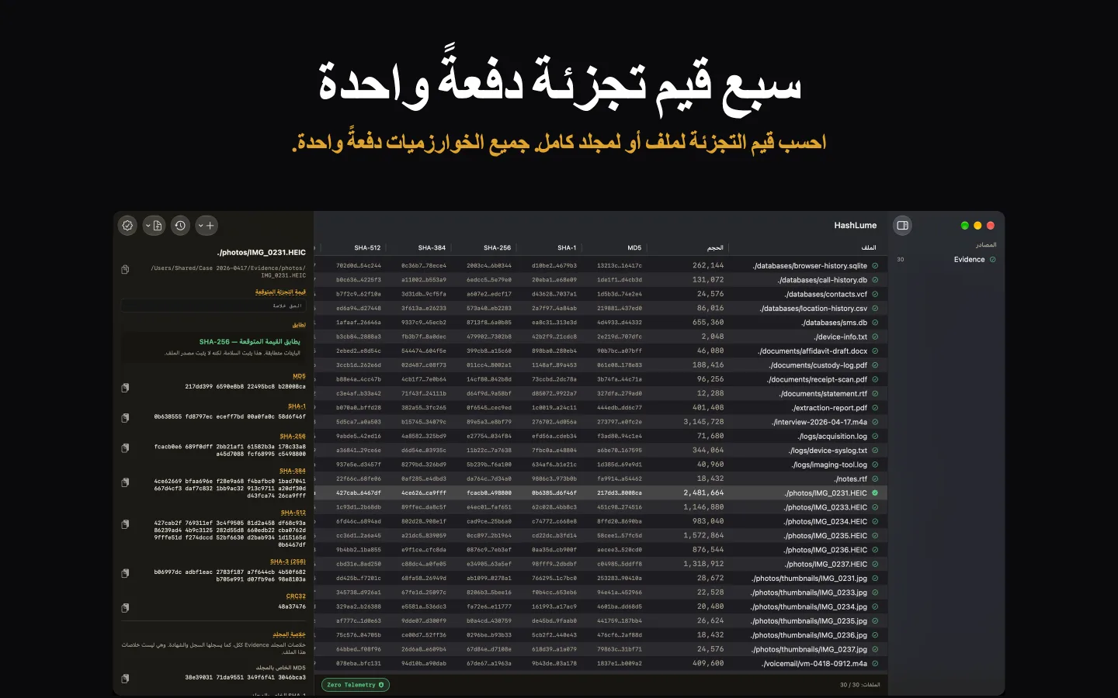Click size value 3,145,728 in the table
1118x698 pixels.
tap(703, 422)
